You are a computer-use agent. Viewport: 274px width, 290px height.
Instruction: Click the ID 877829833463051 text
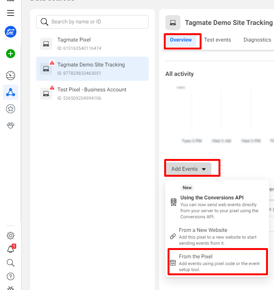point(79,73)
